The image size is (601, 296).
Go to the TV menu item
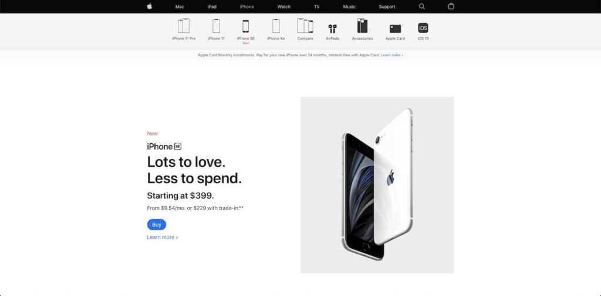[316, 6]
